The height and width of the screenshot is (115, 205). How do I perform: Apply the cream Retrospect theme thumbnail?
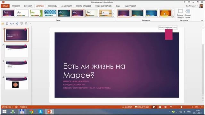[92, 13]
